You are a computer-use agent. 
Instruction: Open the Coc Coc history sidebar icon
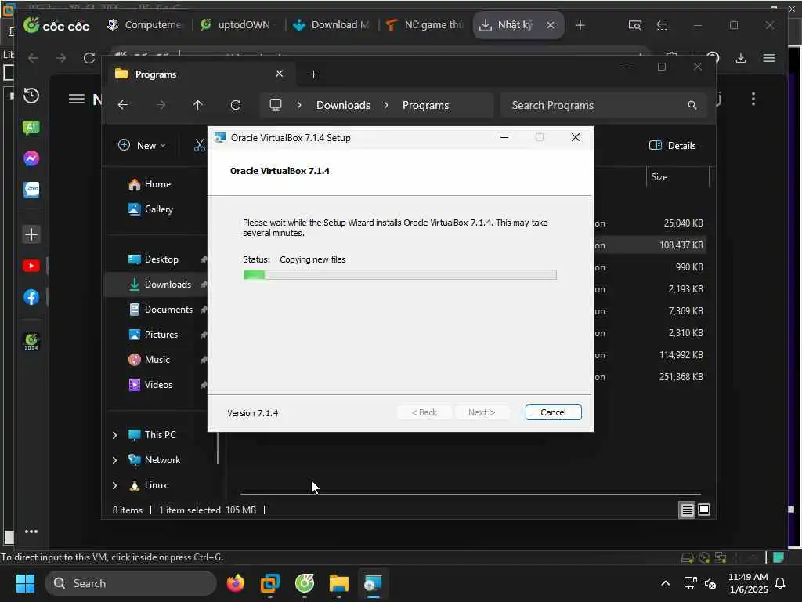[x=31, y=96]
